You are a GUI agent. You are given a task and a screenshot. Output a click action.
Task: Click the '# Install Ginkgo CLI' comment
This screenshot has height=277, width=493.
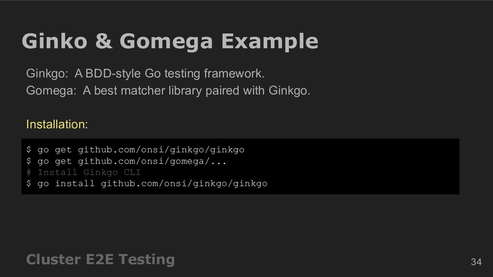84,173
